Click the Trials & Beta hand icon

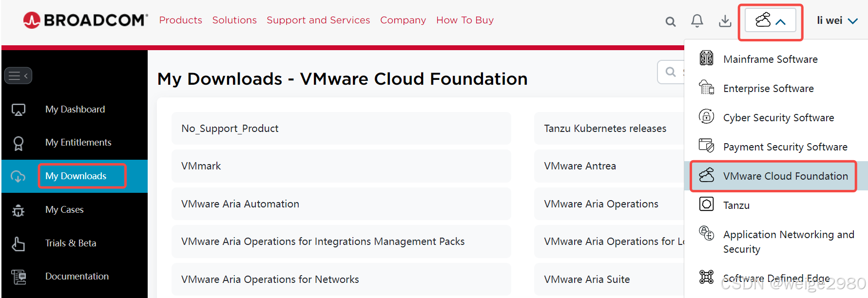[x=19, y=243]
